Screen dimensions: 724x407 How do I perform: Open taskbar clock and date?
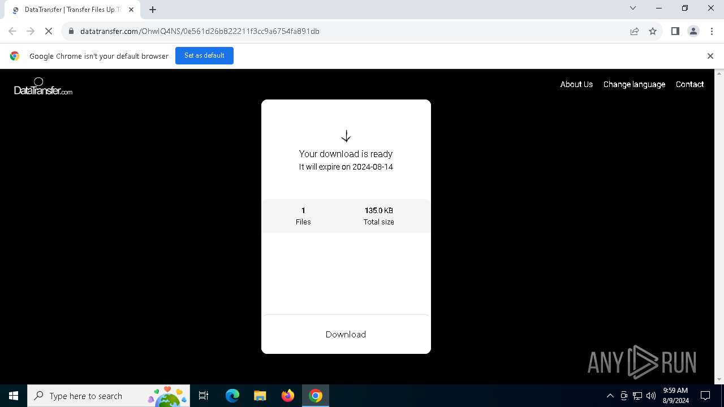(675, 396)
